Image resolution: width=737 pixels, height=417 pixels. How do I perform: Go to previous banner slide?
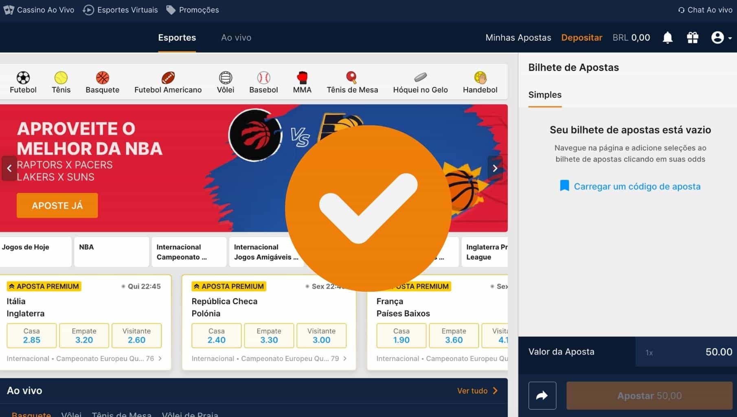9,168
